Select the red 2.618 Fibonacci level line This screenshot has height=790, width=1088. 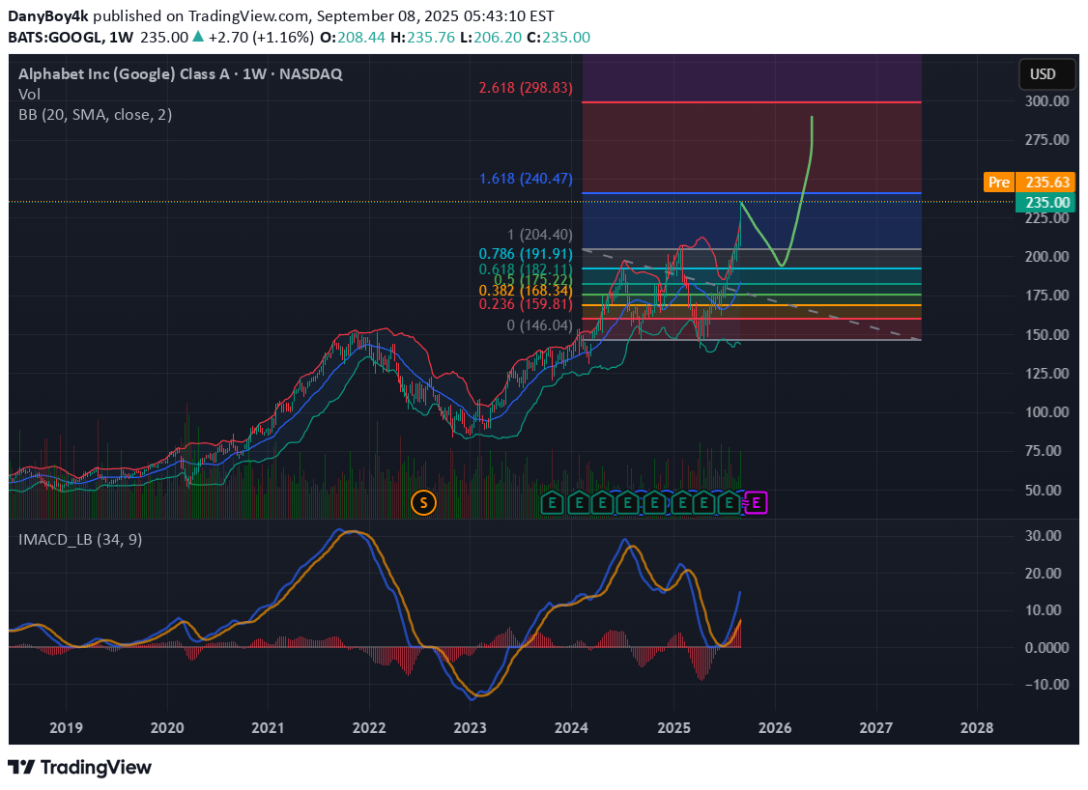coord(752,102)
